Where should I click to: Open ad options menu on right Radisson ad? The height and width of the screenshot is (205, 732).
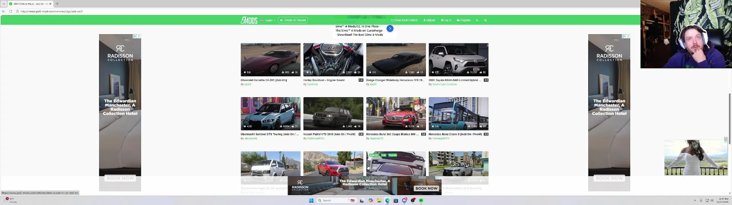(x=628, y=36)
